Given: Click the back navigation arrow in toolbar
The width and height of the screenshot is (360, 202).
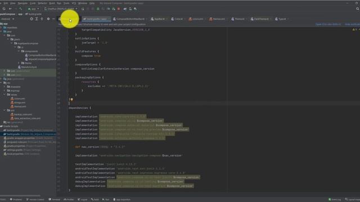Looking at the screenshot, I should 10,9.
